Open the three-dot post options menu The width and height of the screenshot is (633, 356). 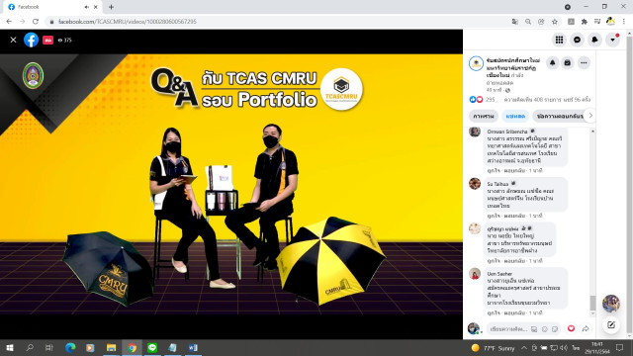point(584,62)
